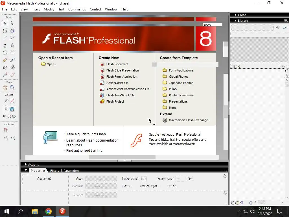Click Take a quick tour of Flash
289x217 pixels.
(x=86, y=134)
